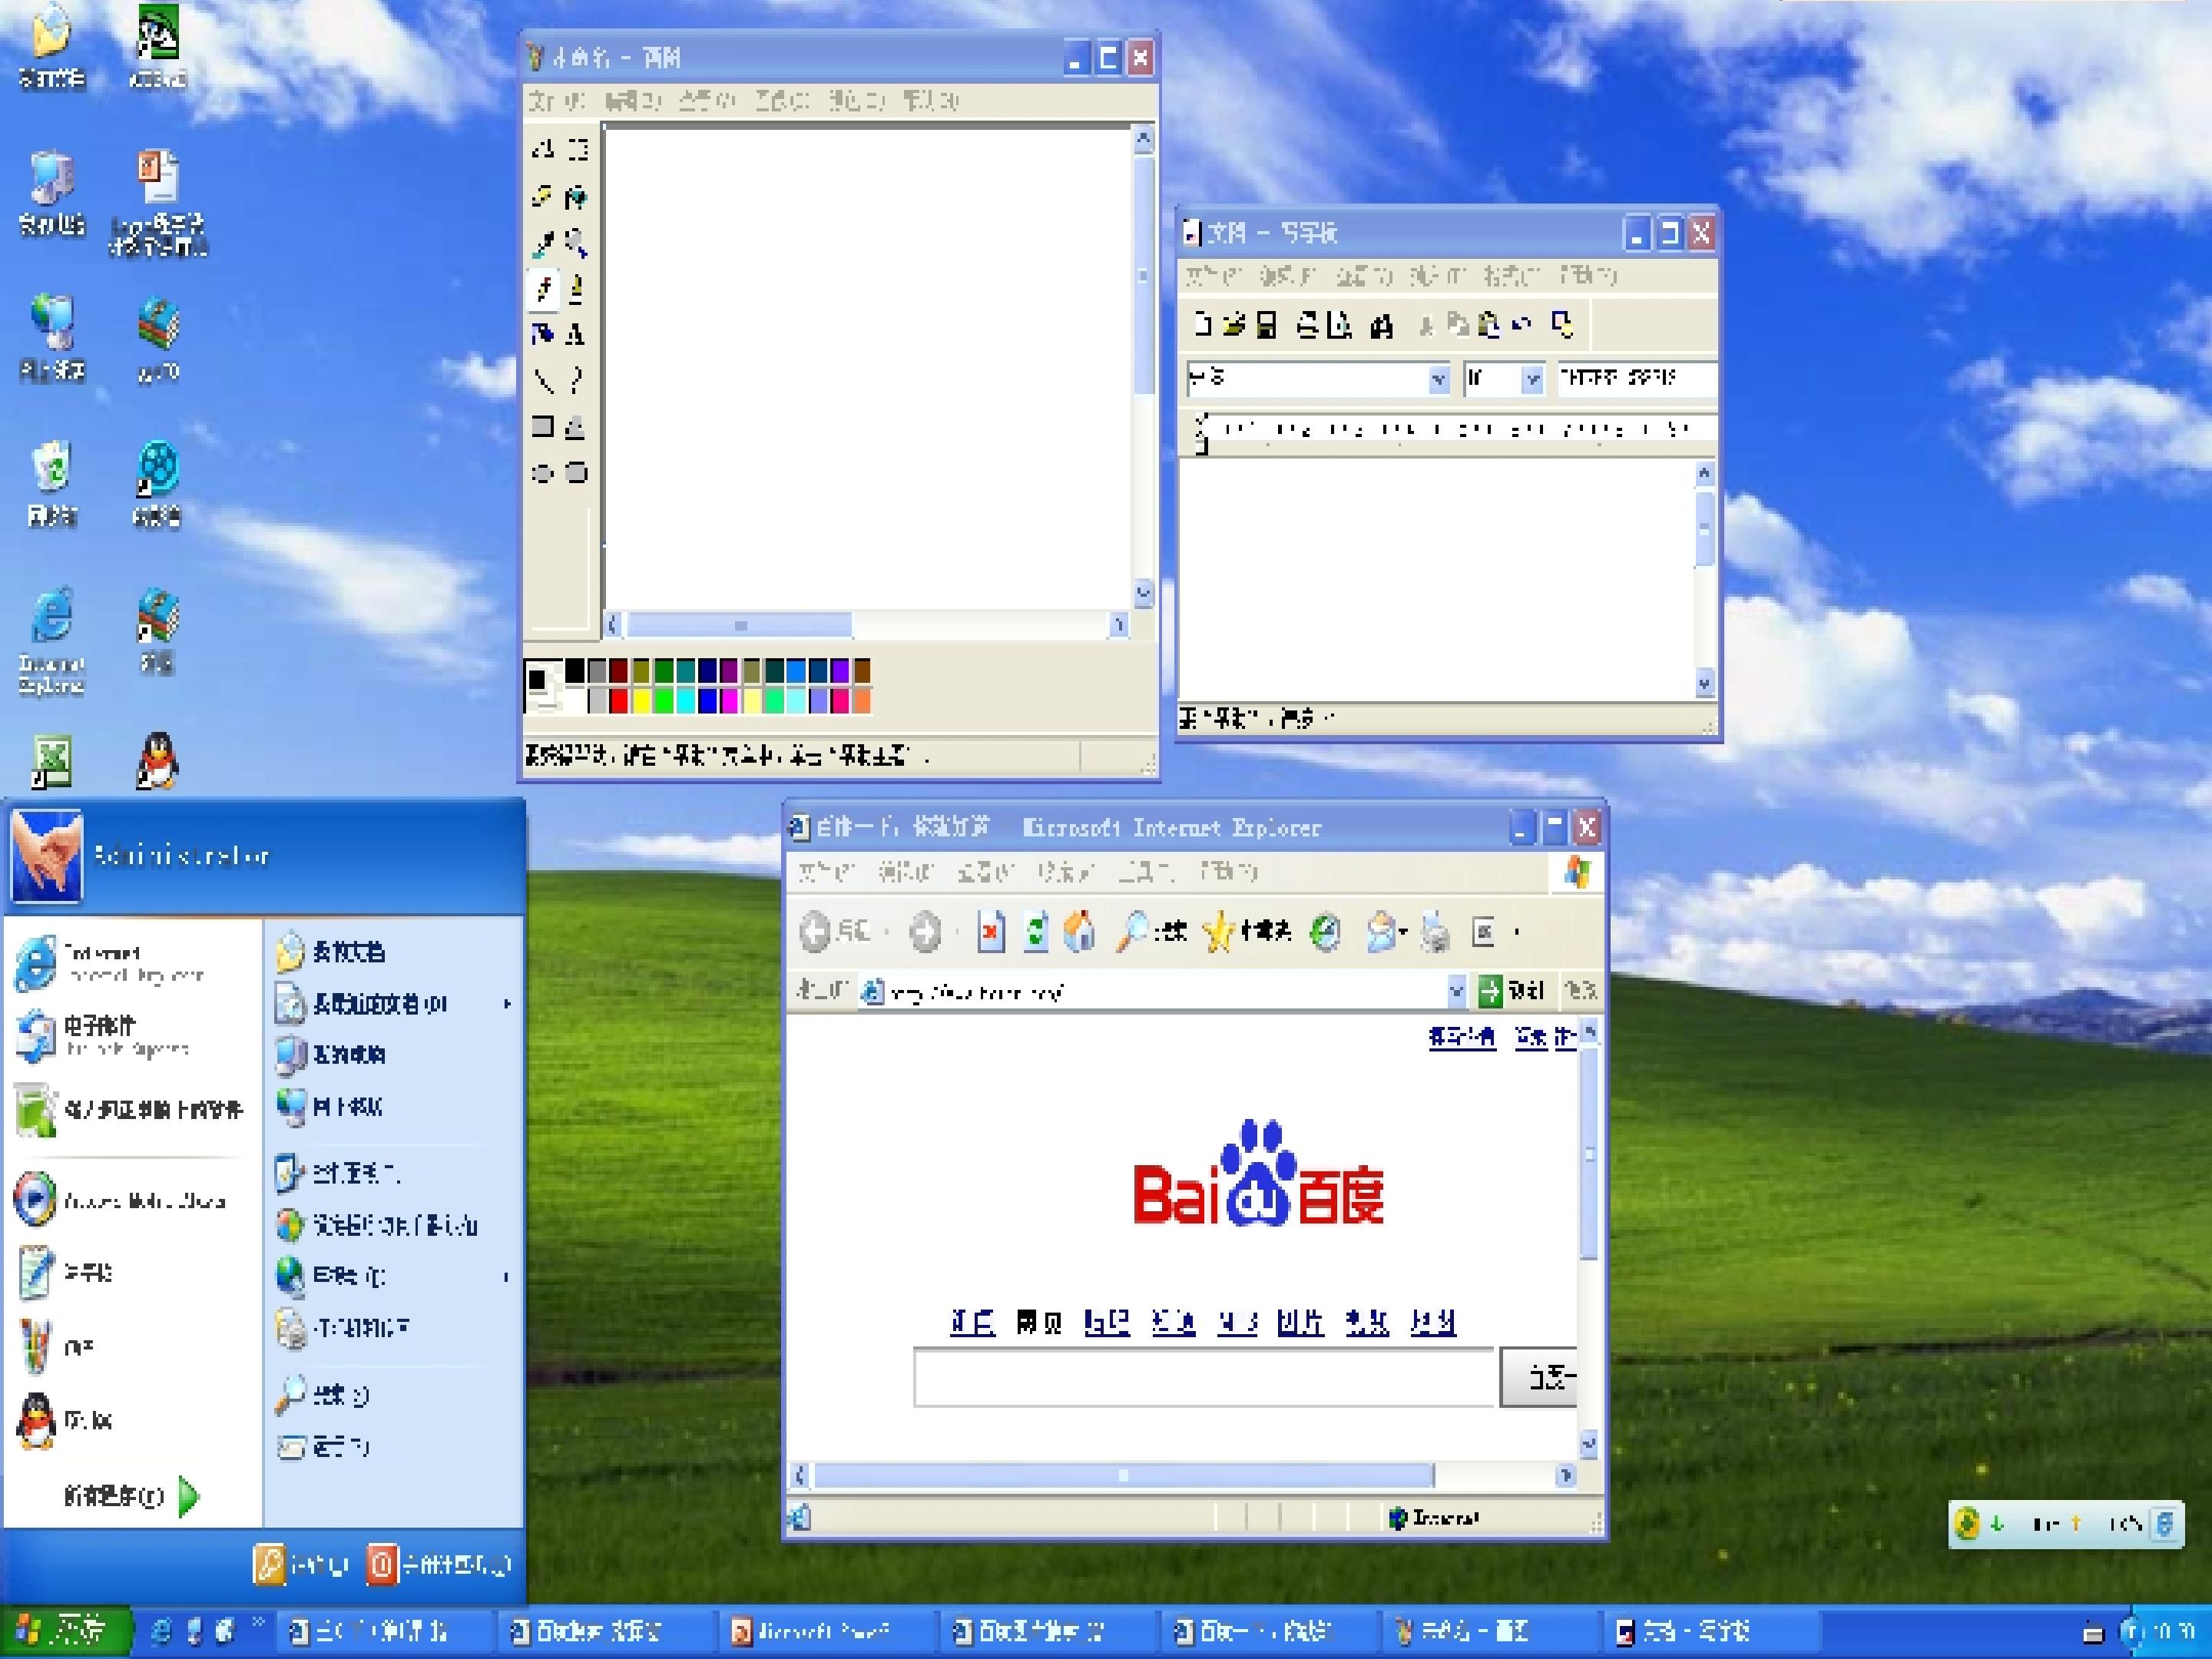Pick the Ellipse shape tool in Paint
Screen dimensions: 2212x1659
542,473
